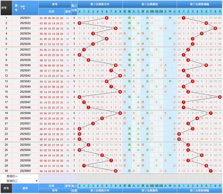This screenshot has height=194, width=223.
Task: Click red balls 03 05 18 25 26 33
Action: pos(52,29)
